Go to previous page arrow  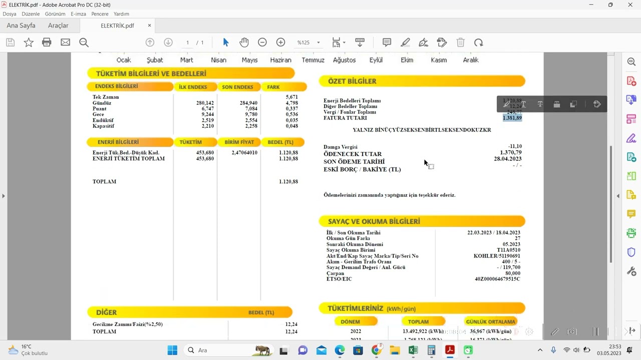click(150, 42)
